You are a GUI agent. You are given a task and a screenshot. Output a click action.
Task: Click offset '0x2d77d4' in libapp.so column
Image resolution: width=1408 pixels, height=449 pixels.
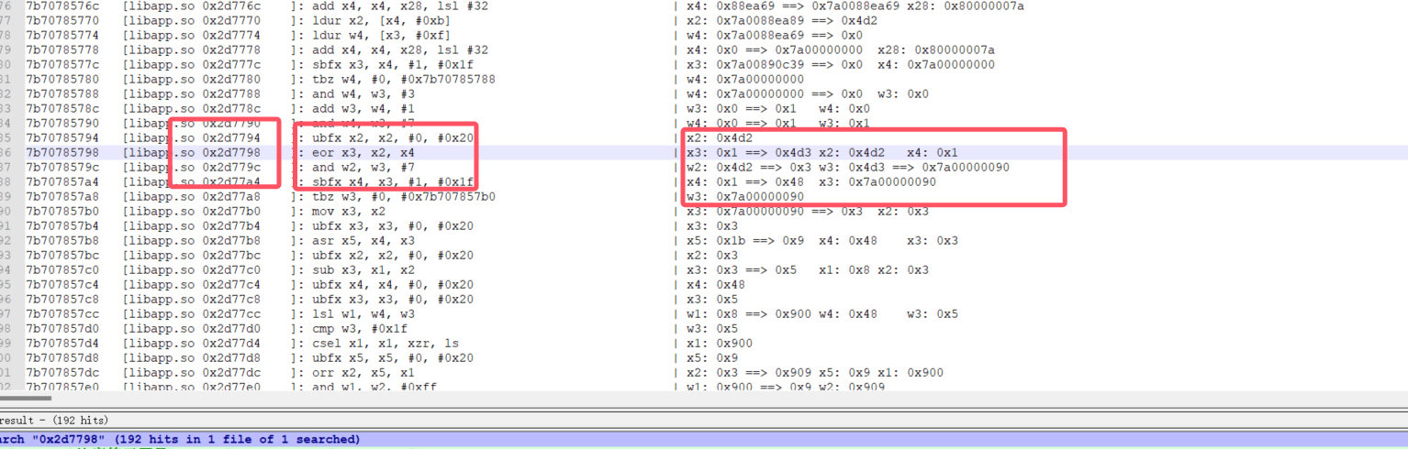231,343
